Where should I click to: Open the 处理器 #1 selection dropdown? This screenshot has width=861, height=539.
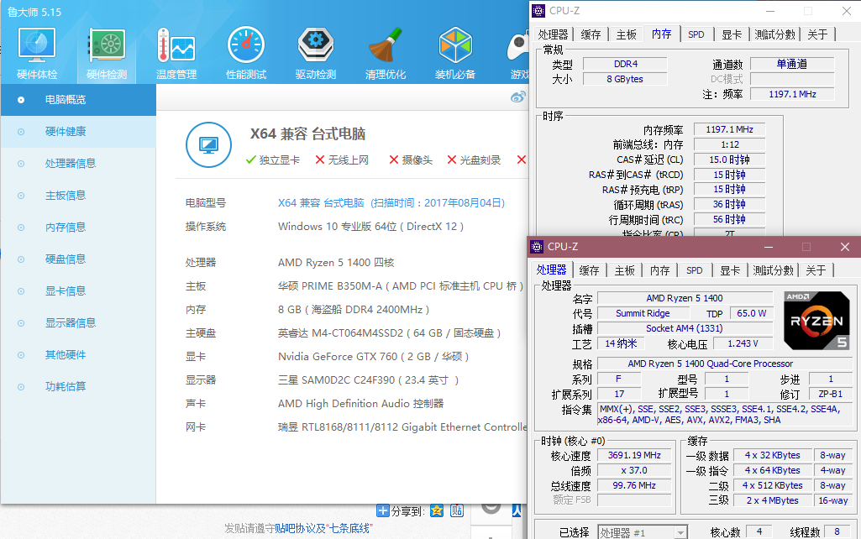click(x=641, y=532)
